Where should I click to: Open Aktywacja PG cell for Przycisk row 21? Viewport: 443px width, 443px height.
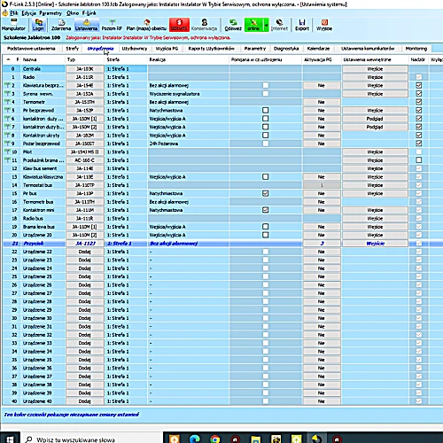click(322, 244)
